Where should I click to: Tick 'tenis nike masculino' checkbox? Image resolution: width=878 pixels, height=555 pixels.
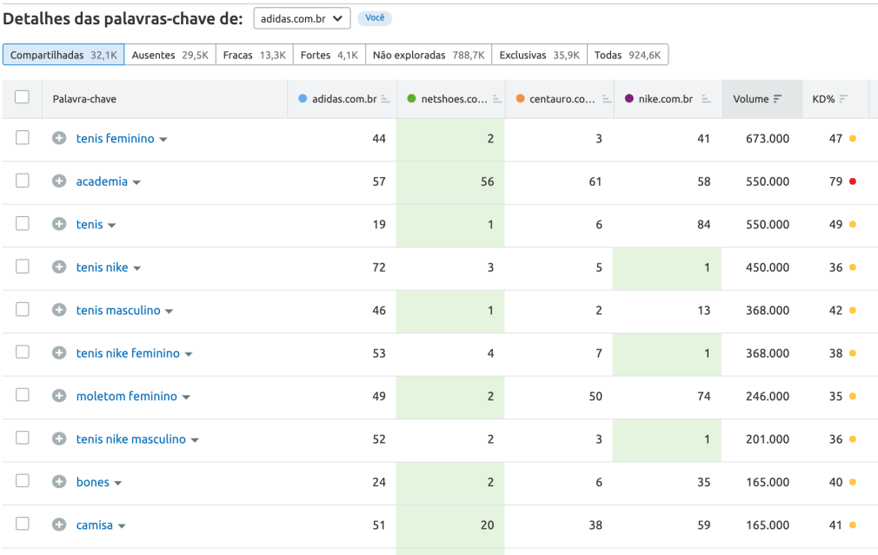(x=23, y=438)
